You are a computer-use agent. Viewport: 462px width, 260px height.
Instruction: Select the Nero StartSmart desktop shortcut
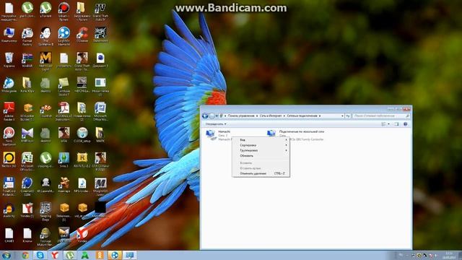(9, 136)
